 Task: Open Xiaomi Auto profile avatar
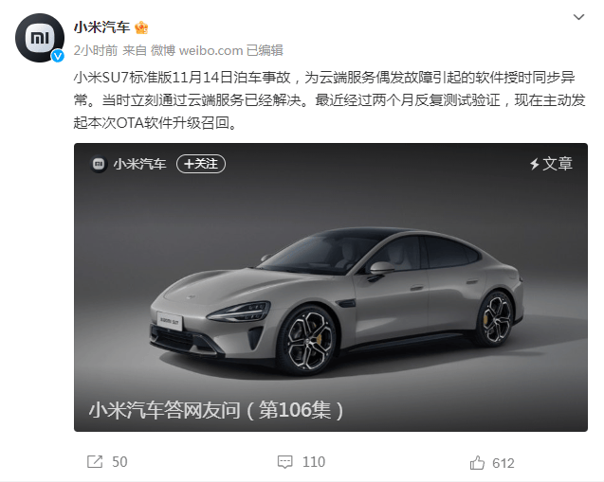click(40, 38)
